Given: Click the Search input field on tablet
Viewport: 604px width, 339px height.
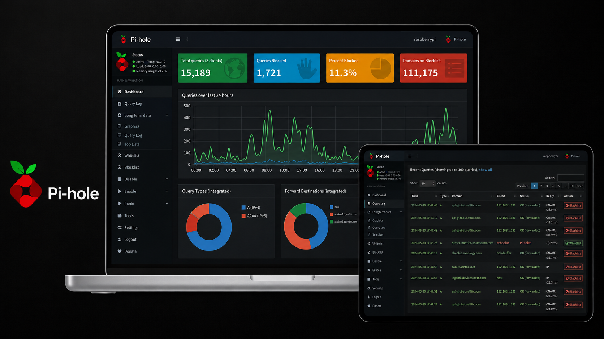Looking at the screenshot, I should pos(570,178).
